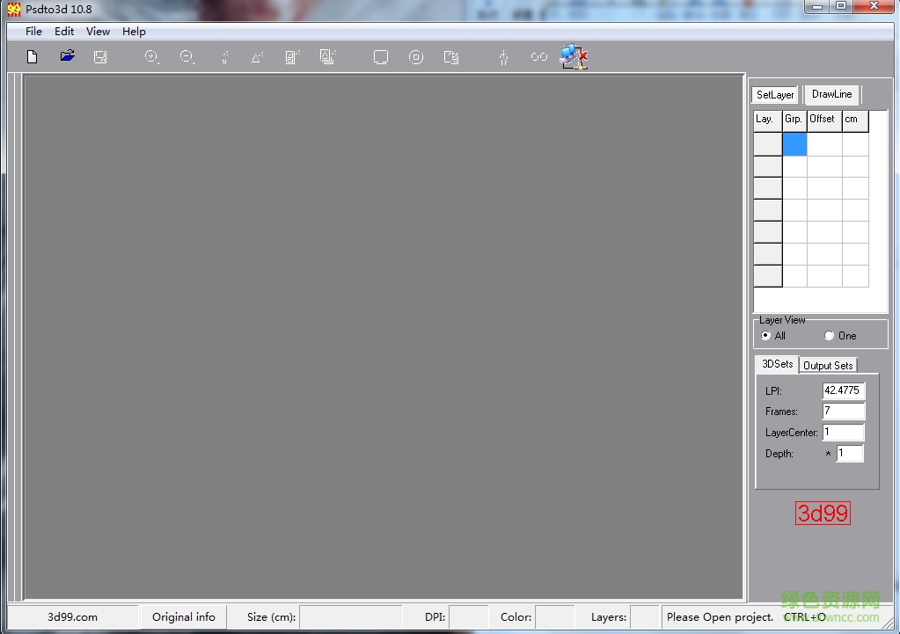Switch to the 3DSets tab
900x634 pixels.
pyautogui.click(x=777, y=364)
